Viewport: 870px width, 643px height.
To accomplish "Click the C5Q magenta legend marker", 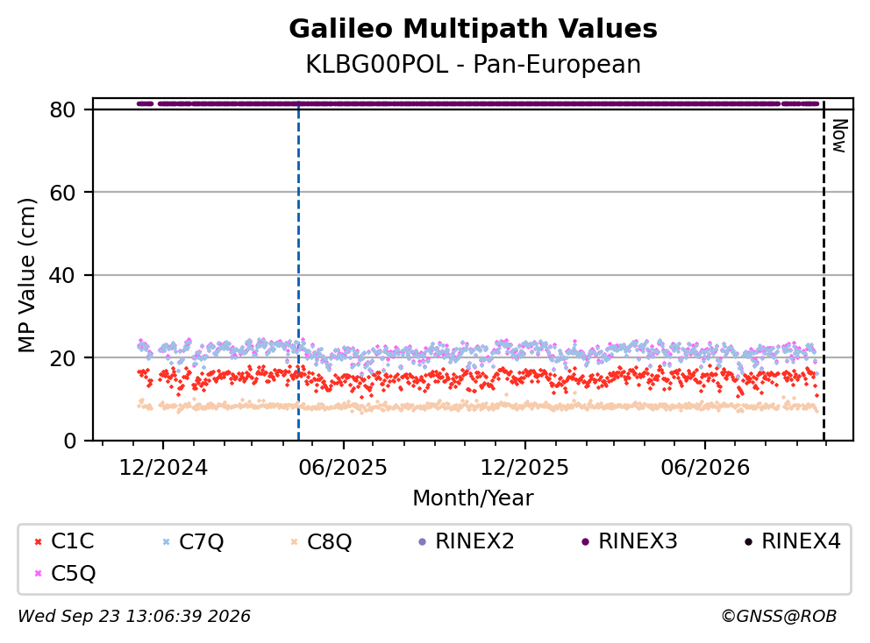I will pos(39,574).
